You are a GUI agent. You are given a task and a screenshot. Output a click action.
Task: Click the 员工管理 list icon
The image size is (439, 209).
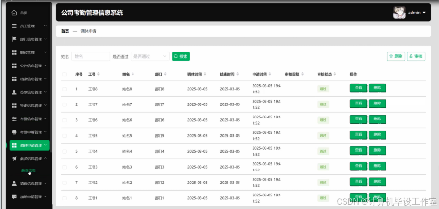14,26
